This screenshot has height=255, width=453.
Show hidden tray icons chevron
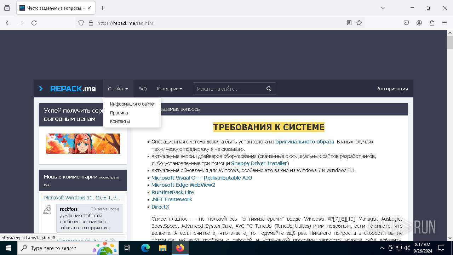pyautogui.click(x=382, y=248)
